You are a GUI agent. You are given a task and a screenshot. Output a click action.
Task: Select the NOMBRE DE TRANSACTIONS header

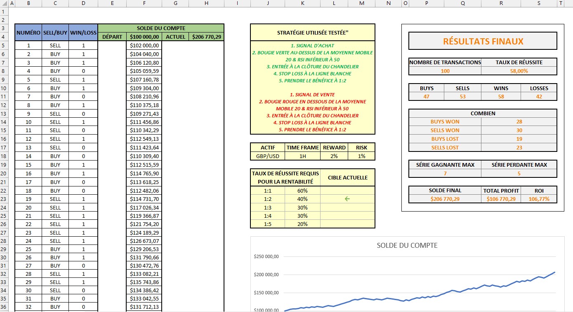(445, 62)
